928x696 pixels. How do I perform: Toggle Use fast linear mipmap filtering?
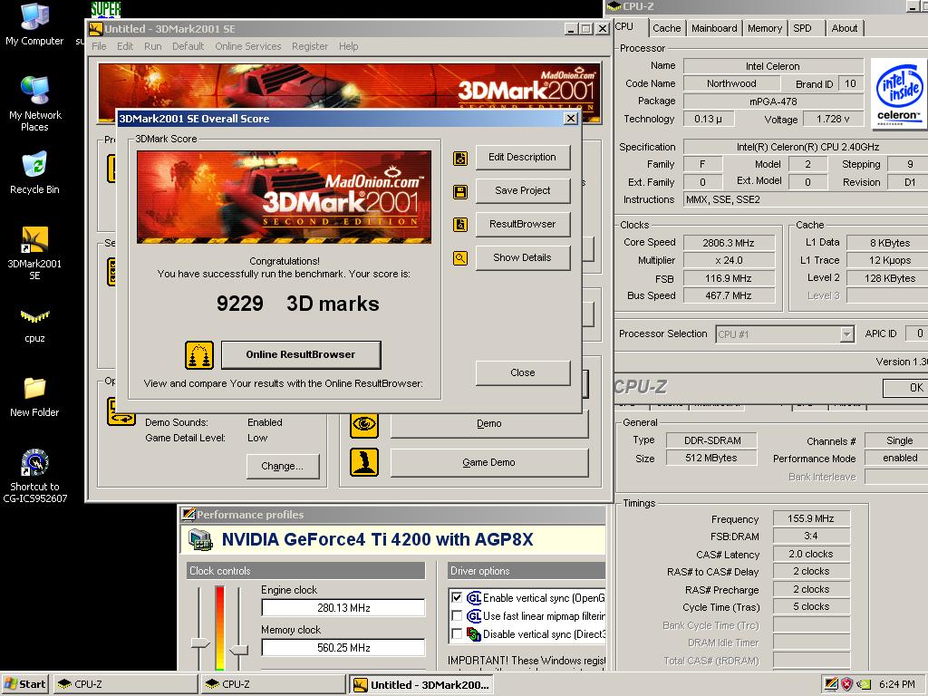457,615
